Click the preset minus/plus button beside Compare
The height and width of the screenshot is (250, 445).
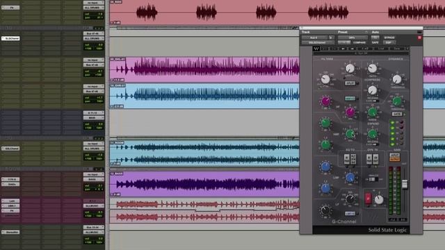point(344,42)
